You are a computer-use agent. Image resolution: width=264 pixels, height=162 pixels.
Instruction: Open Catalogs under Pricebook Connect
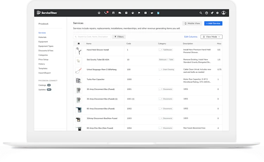tap(42, 85)
